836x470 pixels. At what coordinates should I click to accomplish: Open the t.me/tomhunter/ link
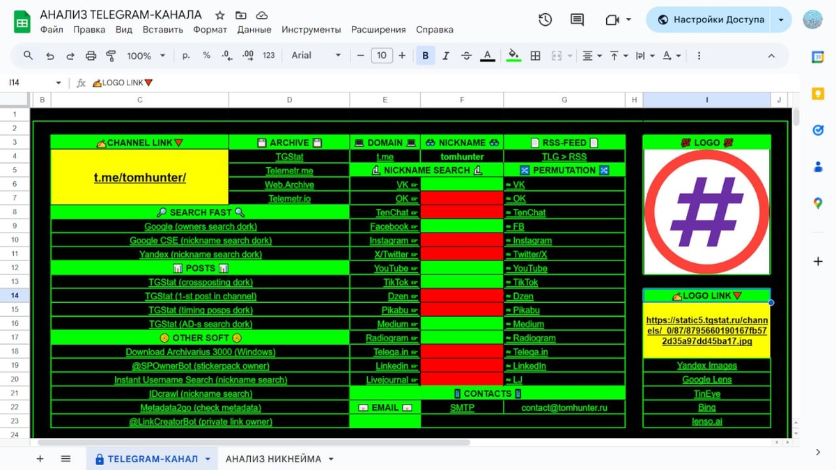click(140, 178)
